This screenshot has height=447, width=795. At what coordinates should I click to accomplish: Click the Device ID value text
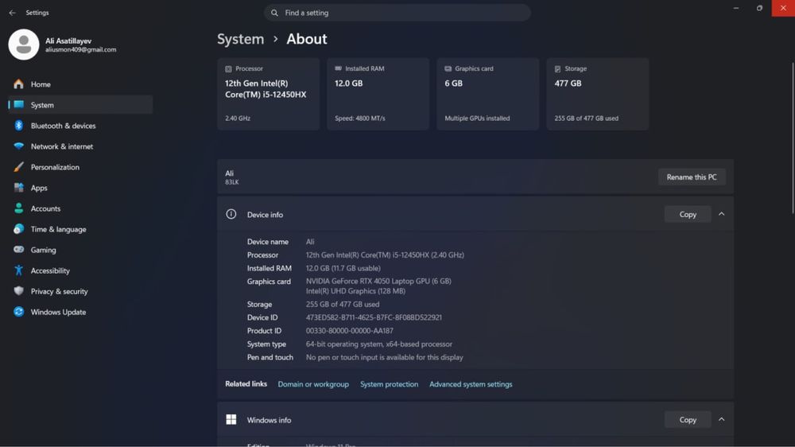[374, 317]
